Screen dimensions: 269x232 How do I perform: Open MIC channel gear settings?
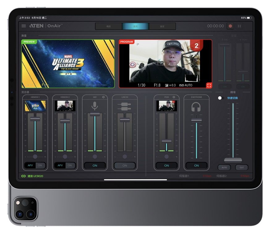pos(104,97)
